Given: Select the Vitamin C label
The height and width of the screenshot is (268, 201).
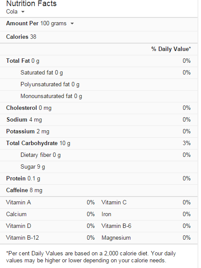Looking at the screenshot, I should 114,203.
